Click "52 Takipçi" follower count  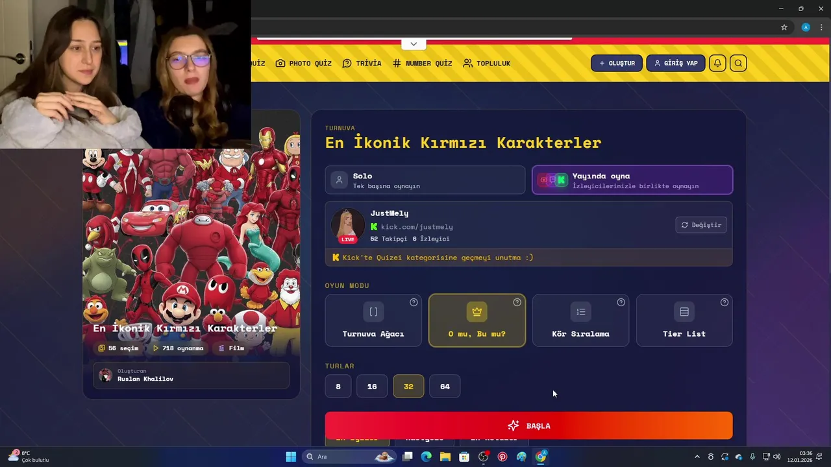[389, 239]
